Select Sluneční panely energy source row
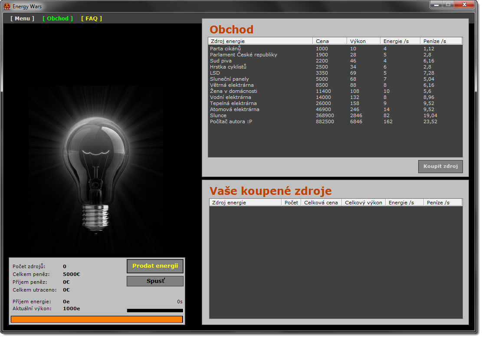 click(x=230, y=79)
